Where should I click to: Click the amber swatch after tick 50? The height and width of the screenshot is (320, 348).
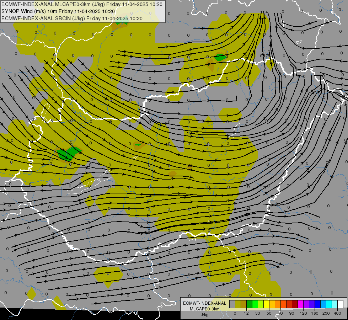272,304
